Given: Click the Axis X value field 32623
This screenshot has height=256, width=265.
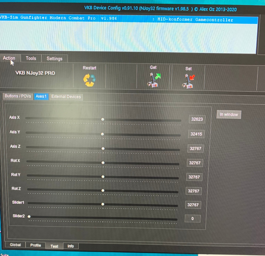Looking at the screenshot, I should point(197,119).
